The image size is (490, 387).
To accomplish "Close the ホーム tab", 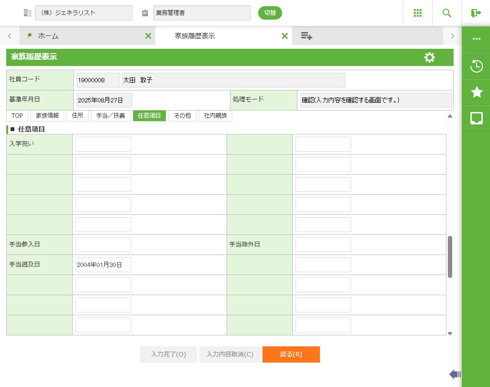I will [148, 36].
